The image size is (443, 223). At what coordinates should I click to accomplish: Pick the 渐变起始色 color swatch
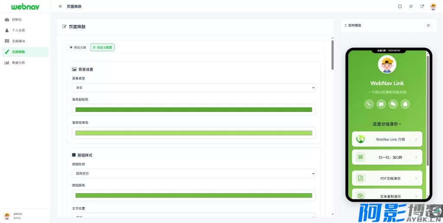pos(193,110)
